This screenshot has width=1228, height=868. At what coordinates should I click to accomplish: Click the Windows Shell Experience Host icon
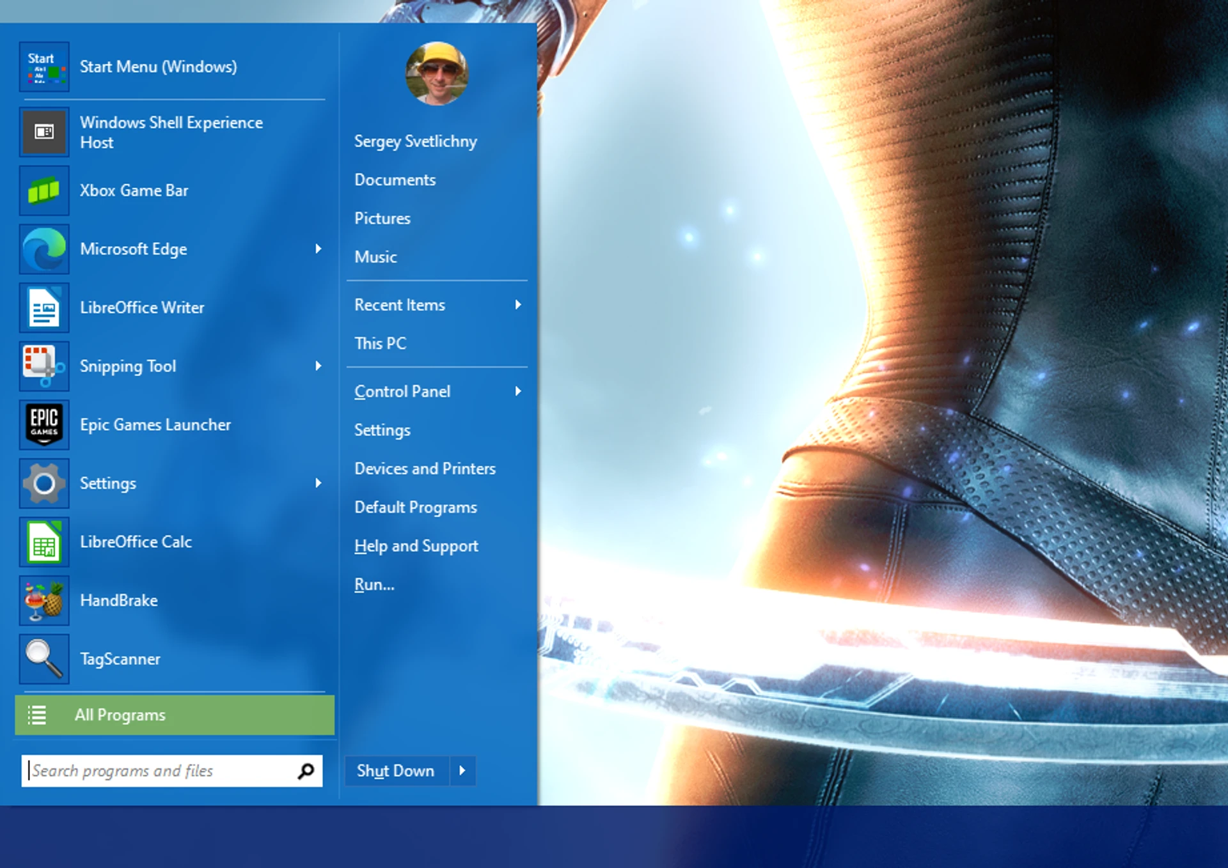pyautogui.click(x=44, y=132)
